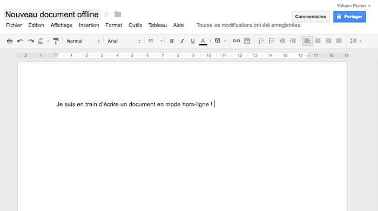Open the Aide menu

click(178, 25)
